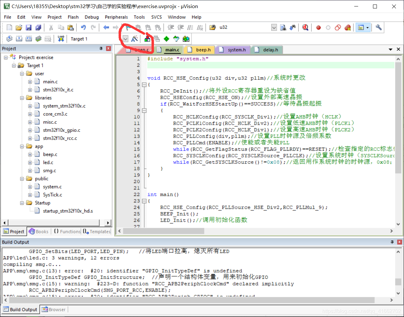Click the editor horizontal scrollbar right arrow
The image size is (404, 317).
click(391, 231)
